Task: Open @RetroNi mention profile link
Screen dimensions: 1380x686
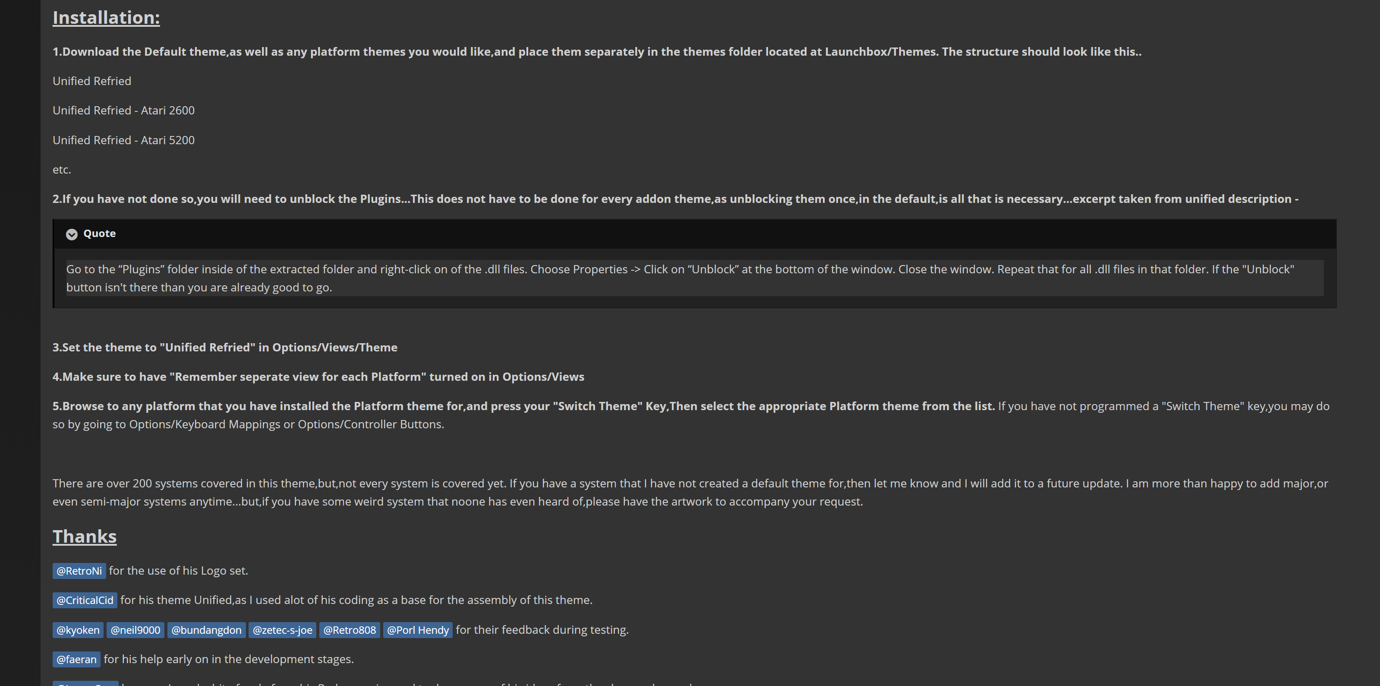Action: click(79, 571)
